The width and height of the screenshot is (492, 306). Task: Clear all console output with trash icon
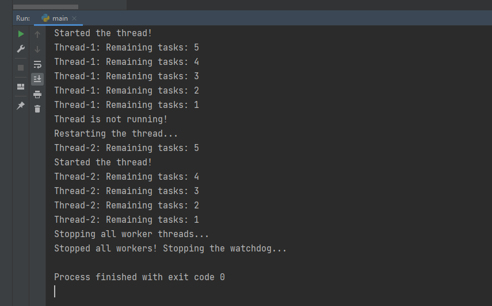(x=37, y=109)
